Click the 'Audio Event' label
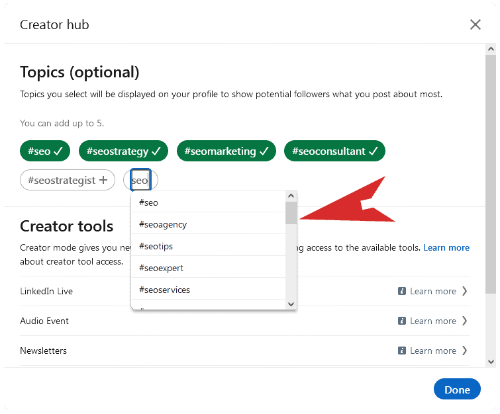The image size is (500, 414). 44,321
